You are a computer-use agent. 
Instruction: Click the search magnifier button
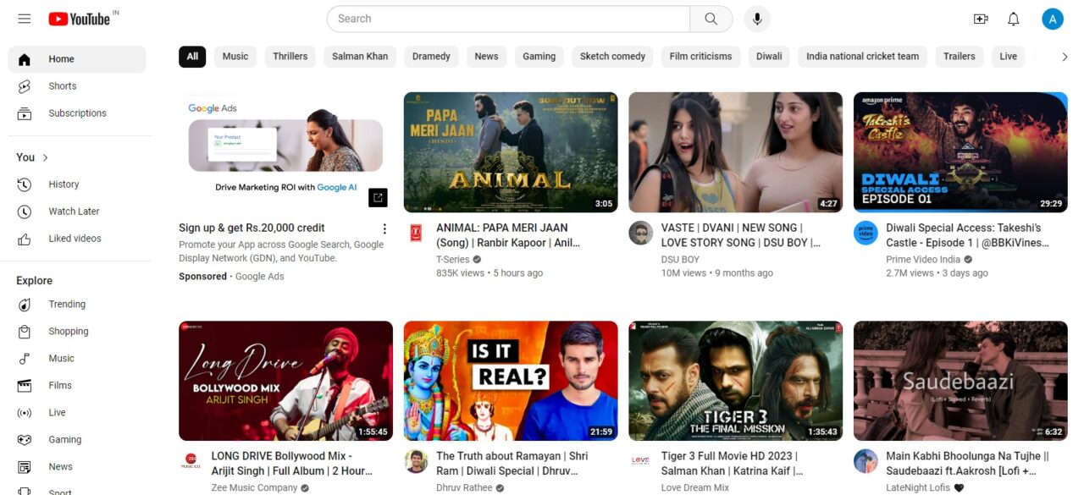tap(711, 19)
